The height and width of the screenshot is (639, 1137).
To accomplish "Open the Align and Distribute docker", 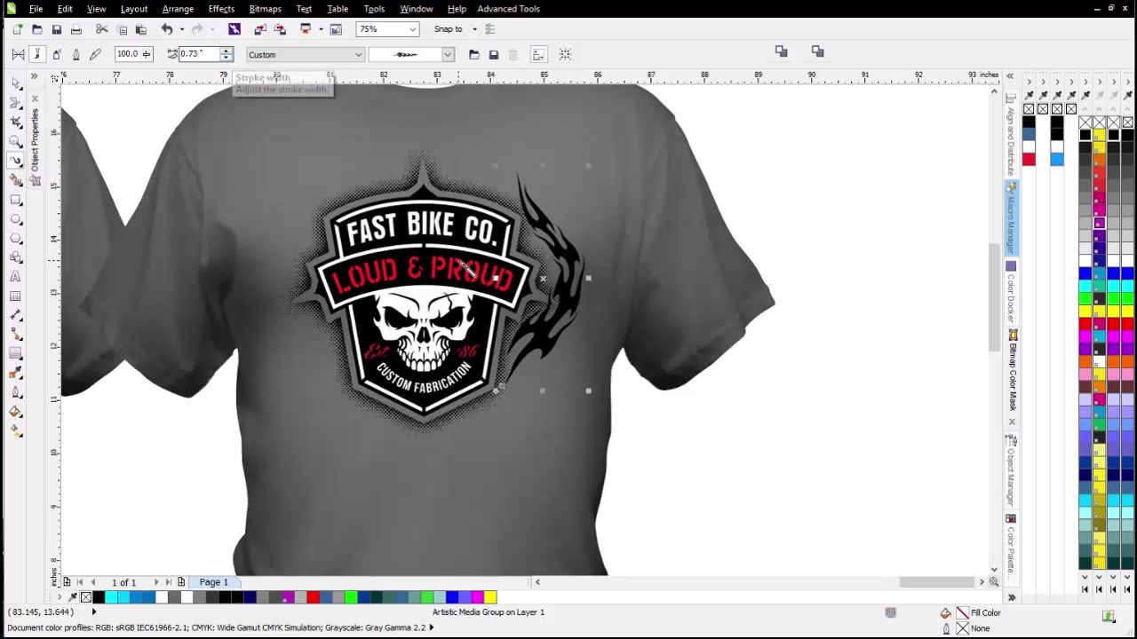I will (x=1012, y=133).
